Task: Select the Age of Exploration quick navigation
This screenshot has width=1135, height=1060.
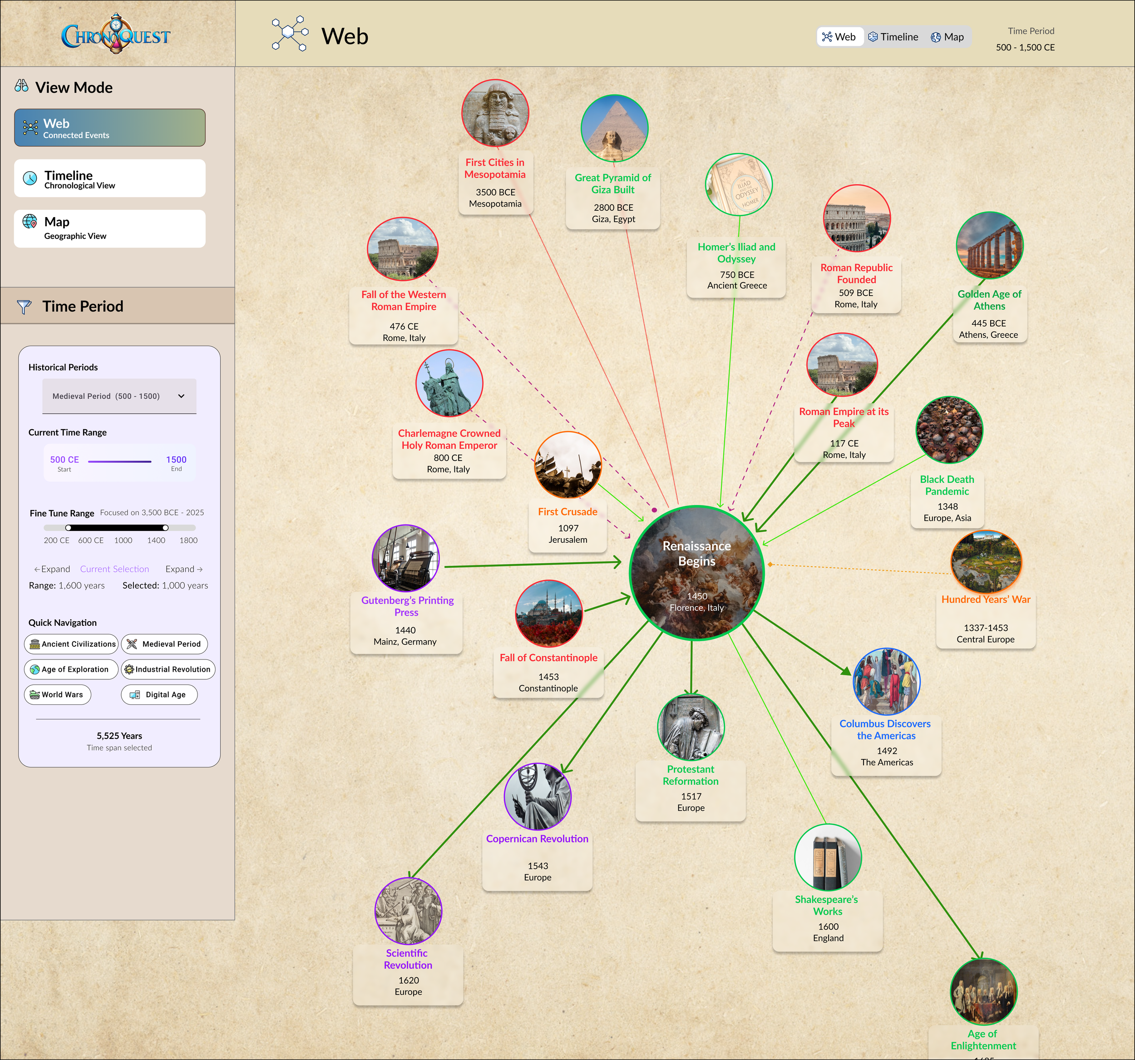Action: 70,669
